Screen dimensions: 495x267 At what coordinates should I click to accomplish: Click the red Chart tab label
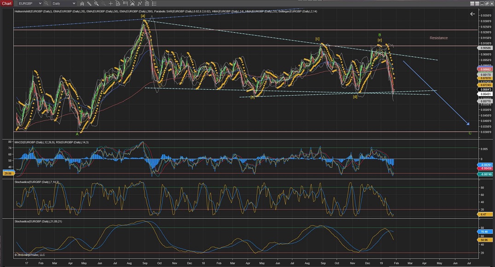coord(6,4)
